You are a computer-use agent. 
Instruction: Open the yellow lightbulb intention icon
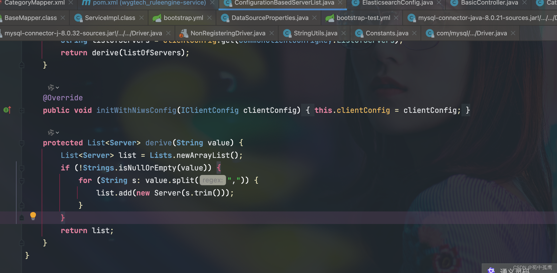[x=33, y=216]
